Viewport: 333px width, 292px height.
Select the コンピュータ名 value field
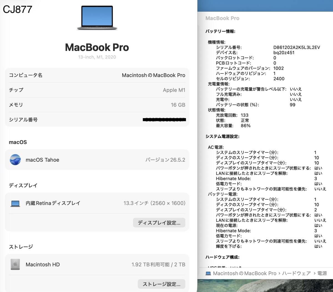153,75
